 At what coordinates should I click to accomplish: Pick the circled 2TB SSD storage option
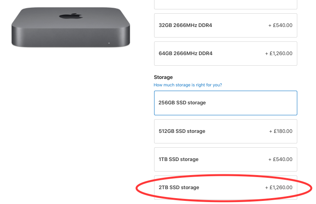tap(225, 188)
